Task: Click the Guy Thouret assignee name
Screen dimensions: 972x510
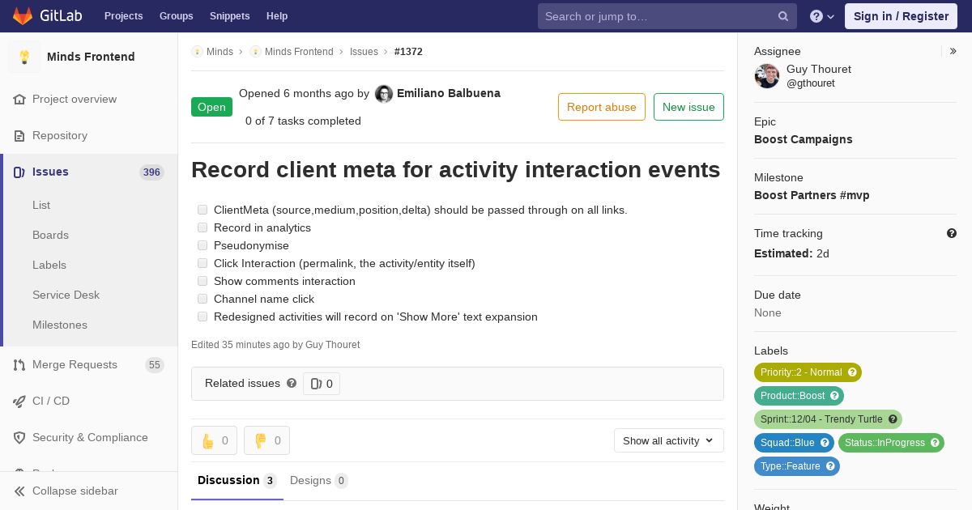Action: (819, 70)
